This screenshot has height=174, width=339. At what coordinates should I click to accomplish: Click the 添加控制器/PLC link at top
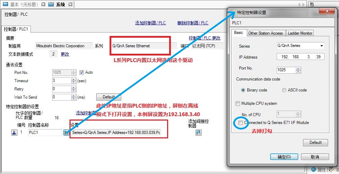coord(150,23)
